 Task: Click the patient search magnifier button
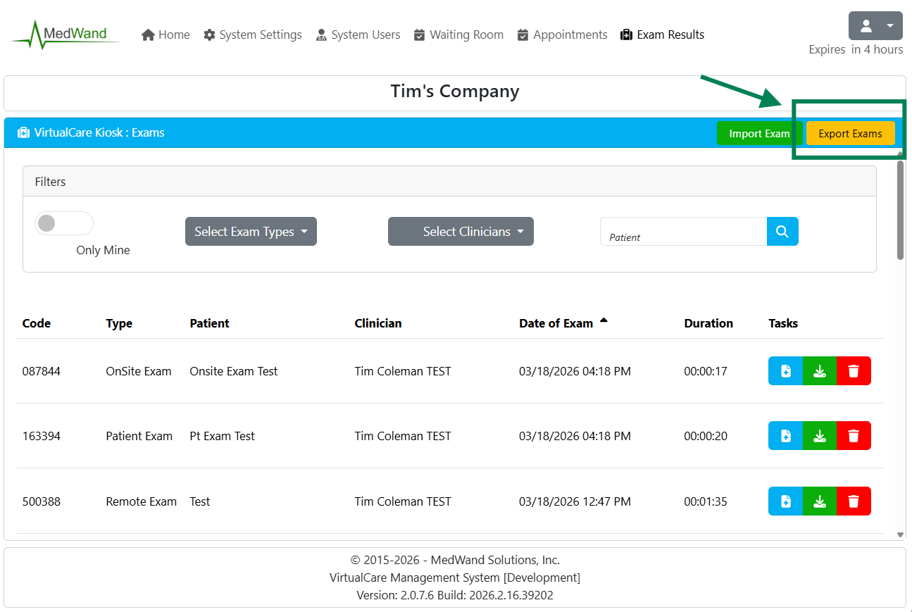782,232
